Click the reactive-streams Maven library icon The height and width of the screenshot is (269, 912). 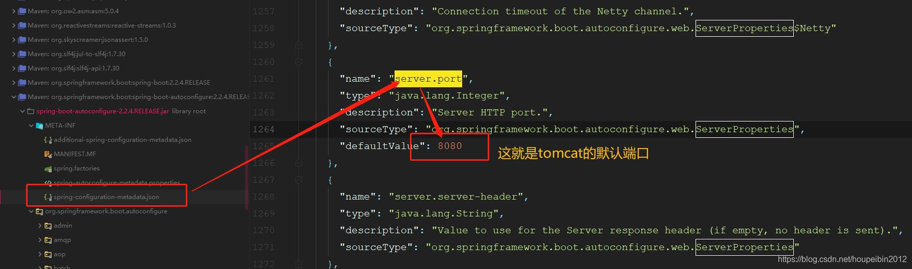coord(22,25)
